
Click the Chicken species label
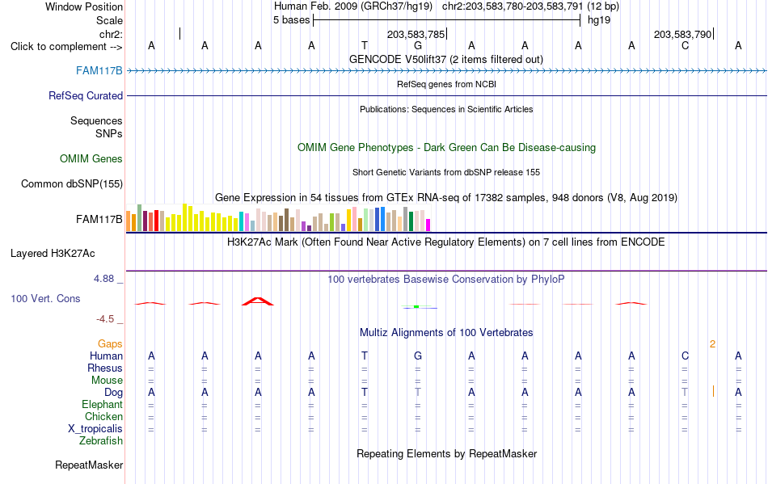[x=103, y=416]
